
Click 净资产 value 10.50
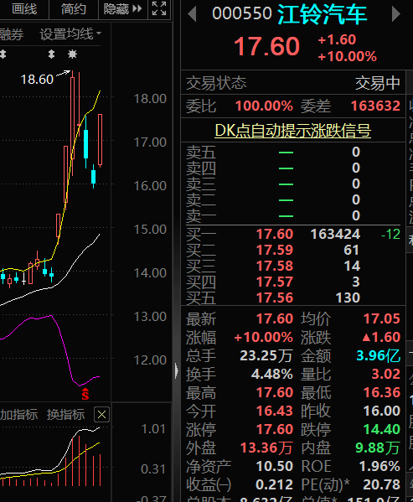click(x=275, y=466)
